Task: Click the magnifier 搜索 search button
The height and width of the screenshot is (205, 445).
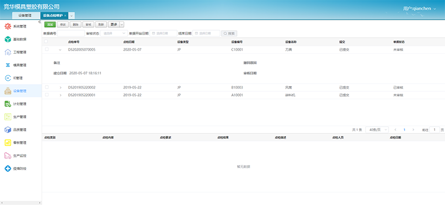Action: coord(229,33)
